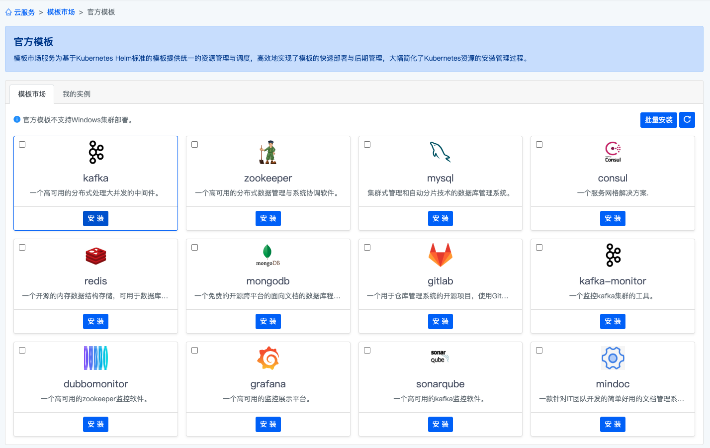Viewport: 710px width, 448px height.
Task: Check the sonarqube template checkbox
Action: [x=367, y=350]
